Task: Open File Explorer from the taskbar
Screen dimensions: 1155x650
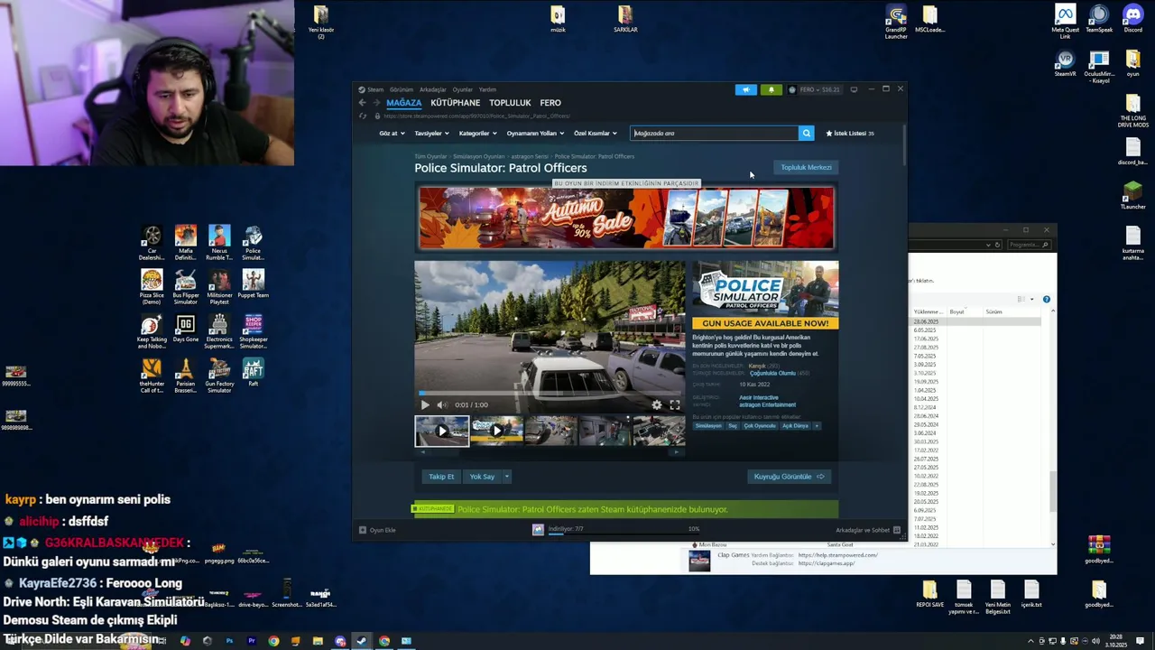Action: pos(318,641)
